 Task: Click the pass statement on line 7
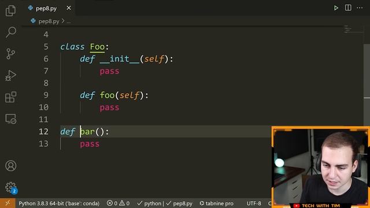tap(109, 71)
